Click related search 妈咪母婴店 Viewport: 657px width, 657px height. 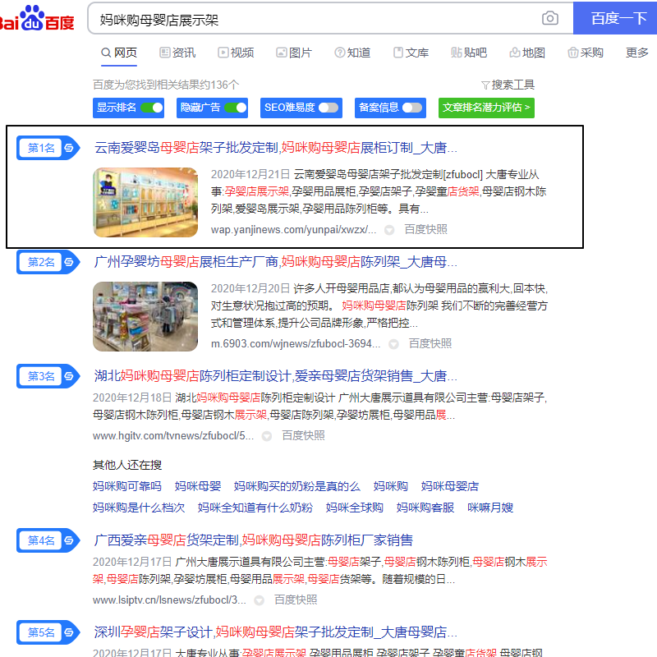[449, 486]
